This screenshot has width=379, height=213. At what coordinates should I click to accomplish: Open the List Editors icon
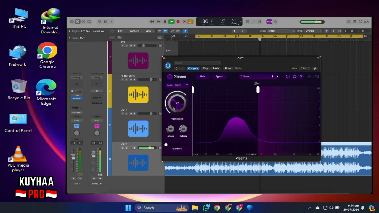(x=349, y=22)
